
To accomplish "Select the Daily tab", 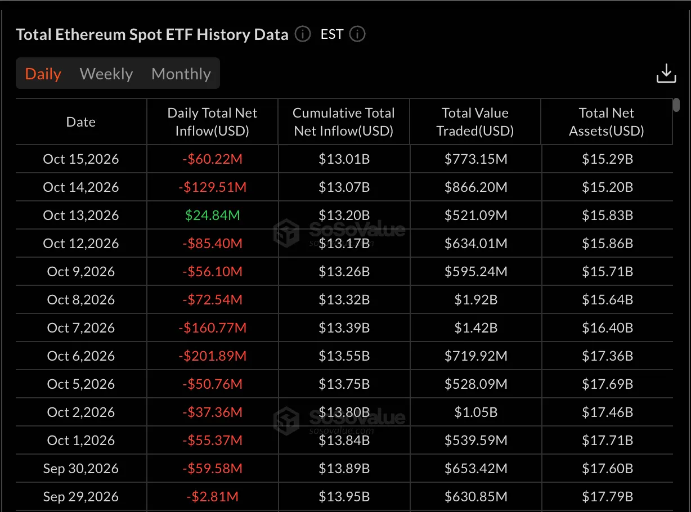I will [x=43, y=74].
